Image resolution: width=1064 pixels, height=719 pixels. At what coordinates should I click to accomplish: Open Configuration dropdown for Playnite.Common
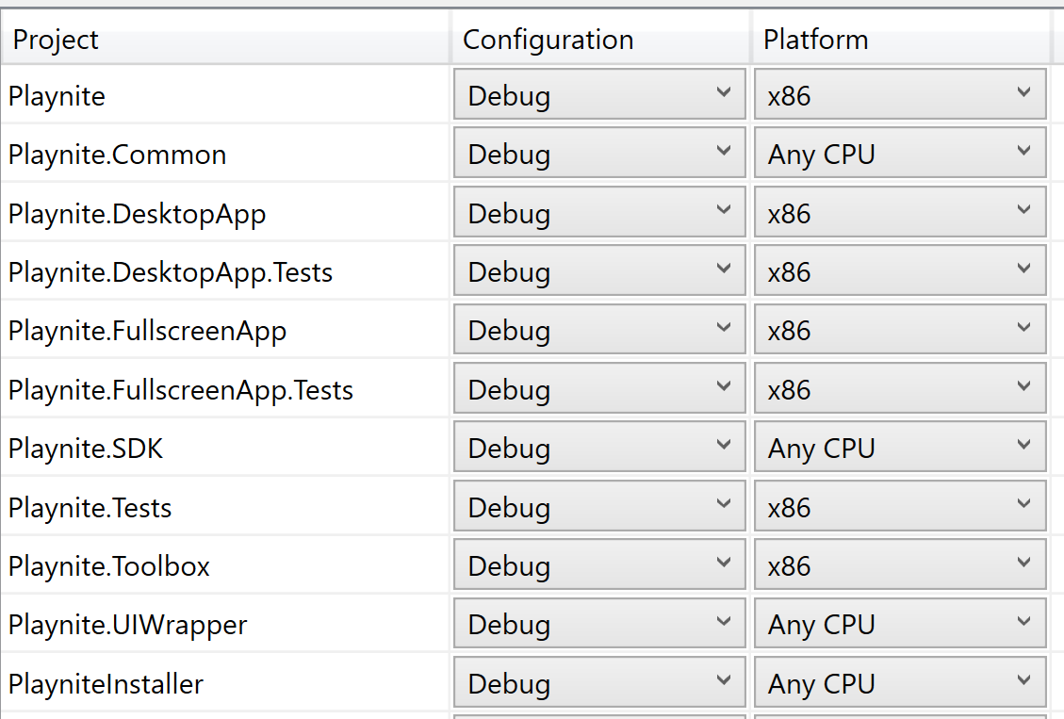point(599,154)
